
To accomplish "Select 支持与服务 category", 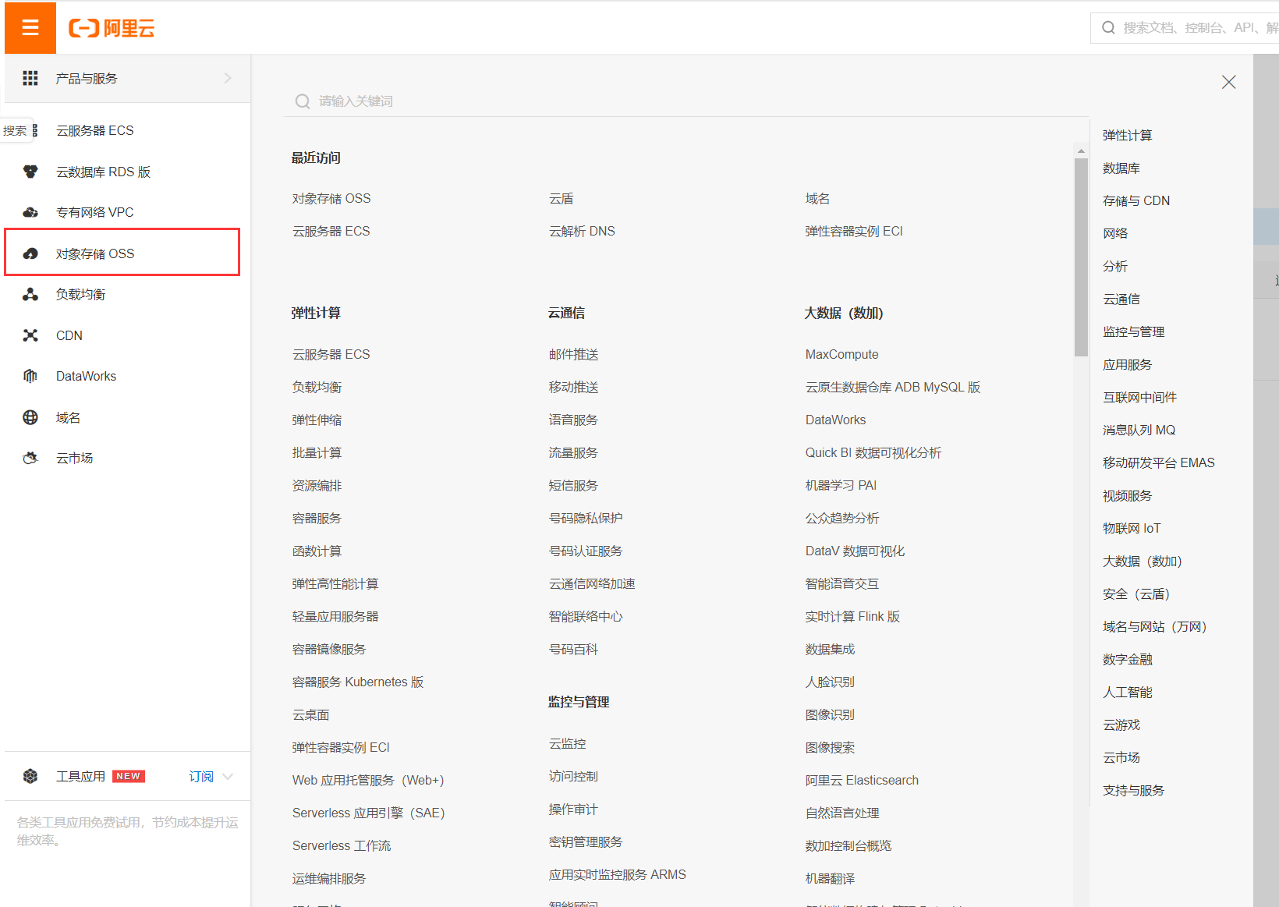I will [1133, 790].
